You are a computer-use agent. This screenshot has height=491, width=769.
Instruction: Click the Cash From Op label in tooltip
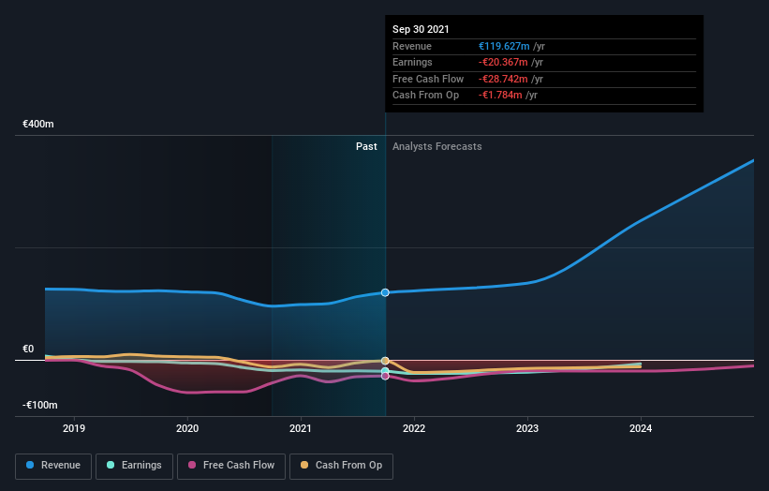tap(425, 96)
